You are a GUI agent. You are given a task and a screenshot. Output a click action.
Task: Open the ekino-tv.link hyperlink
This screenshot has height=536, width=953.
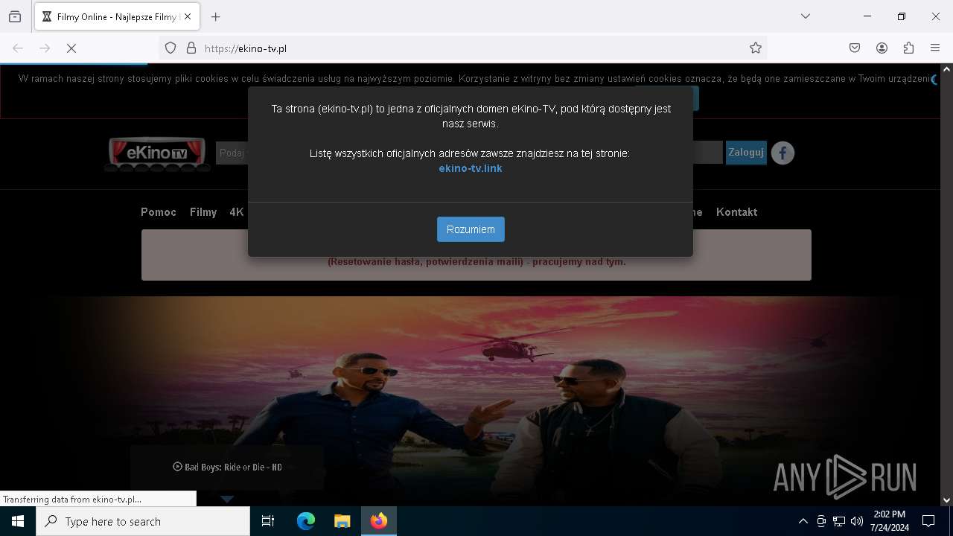pos(471,168)
